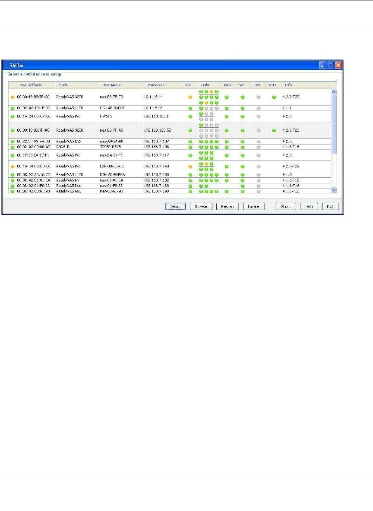Open RAIDar Help

309,207
